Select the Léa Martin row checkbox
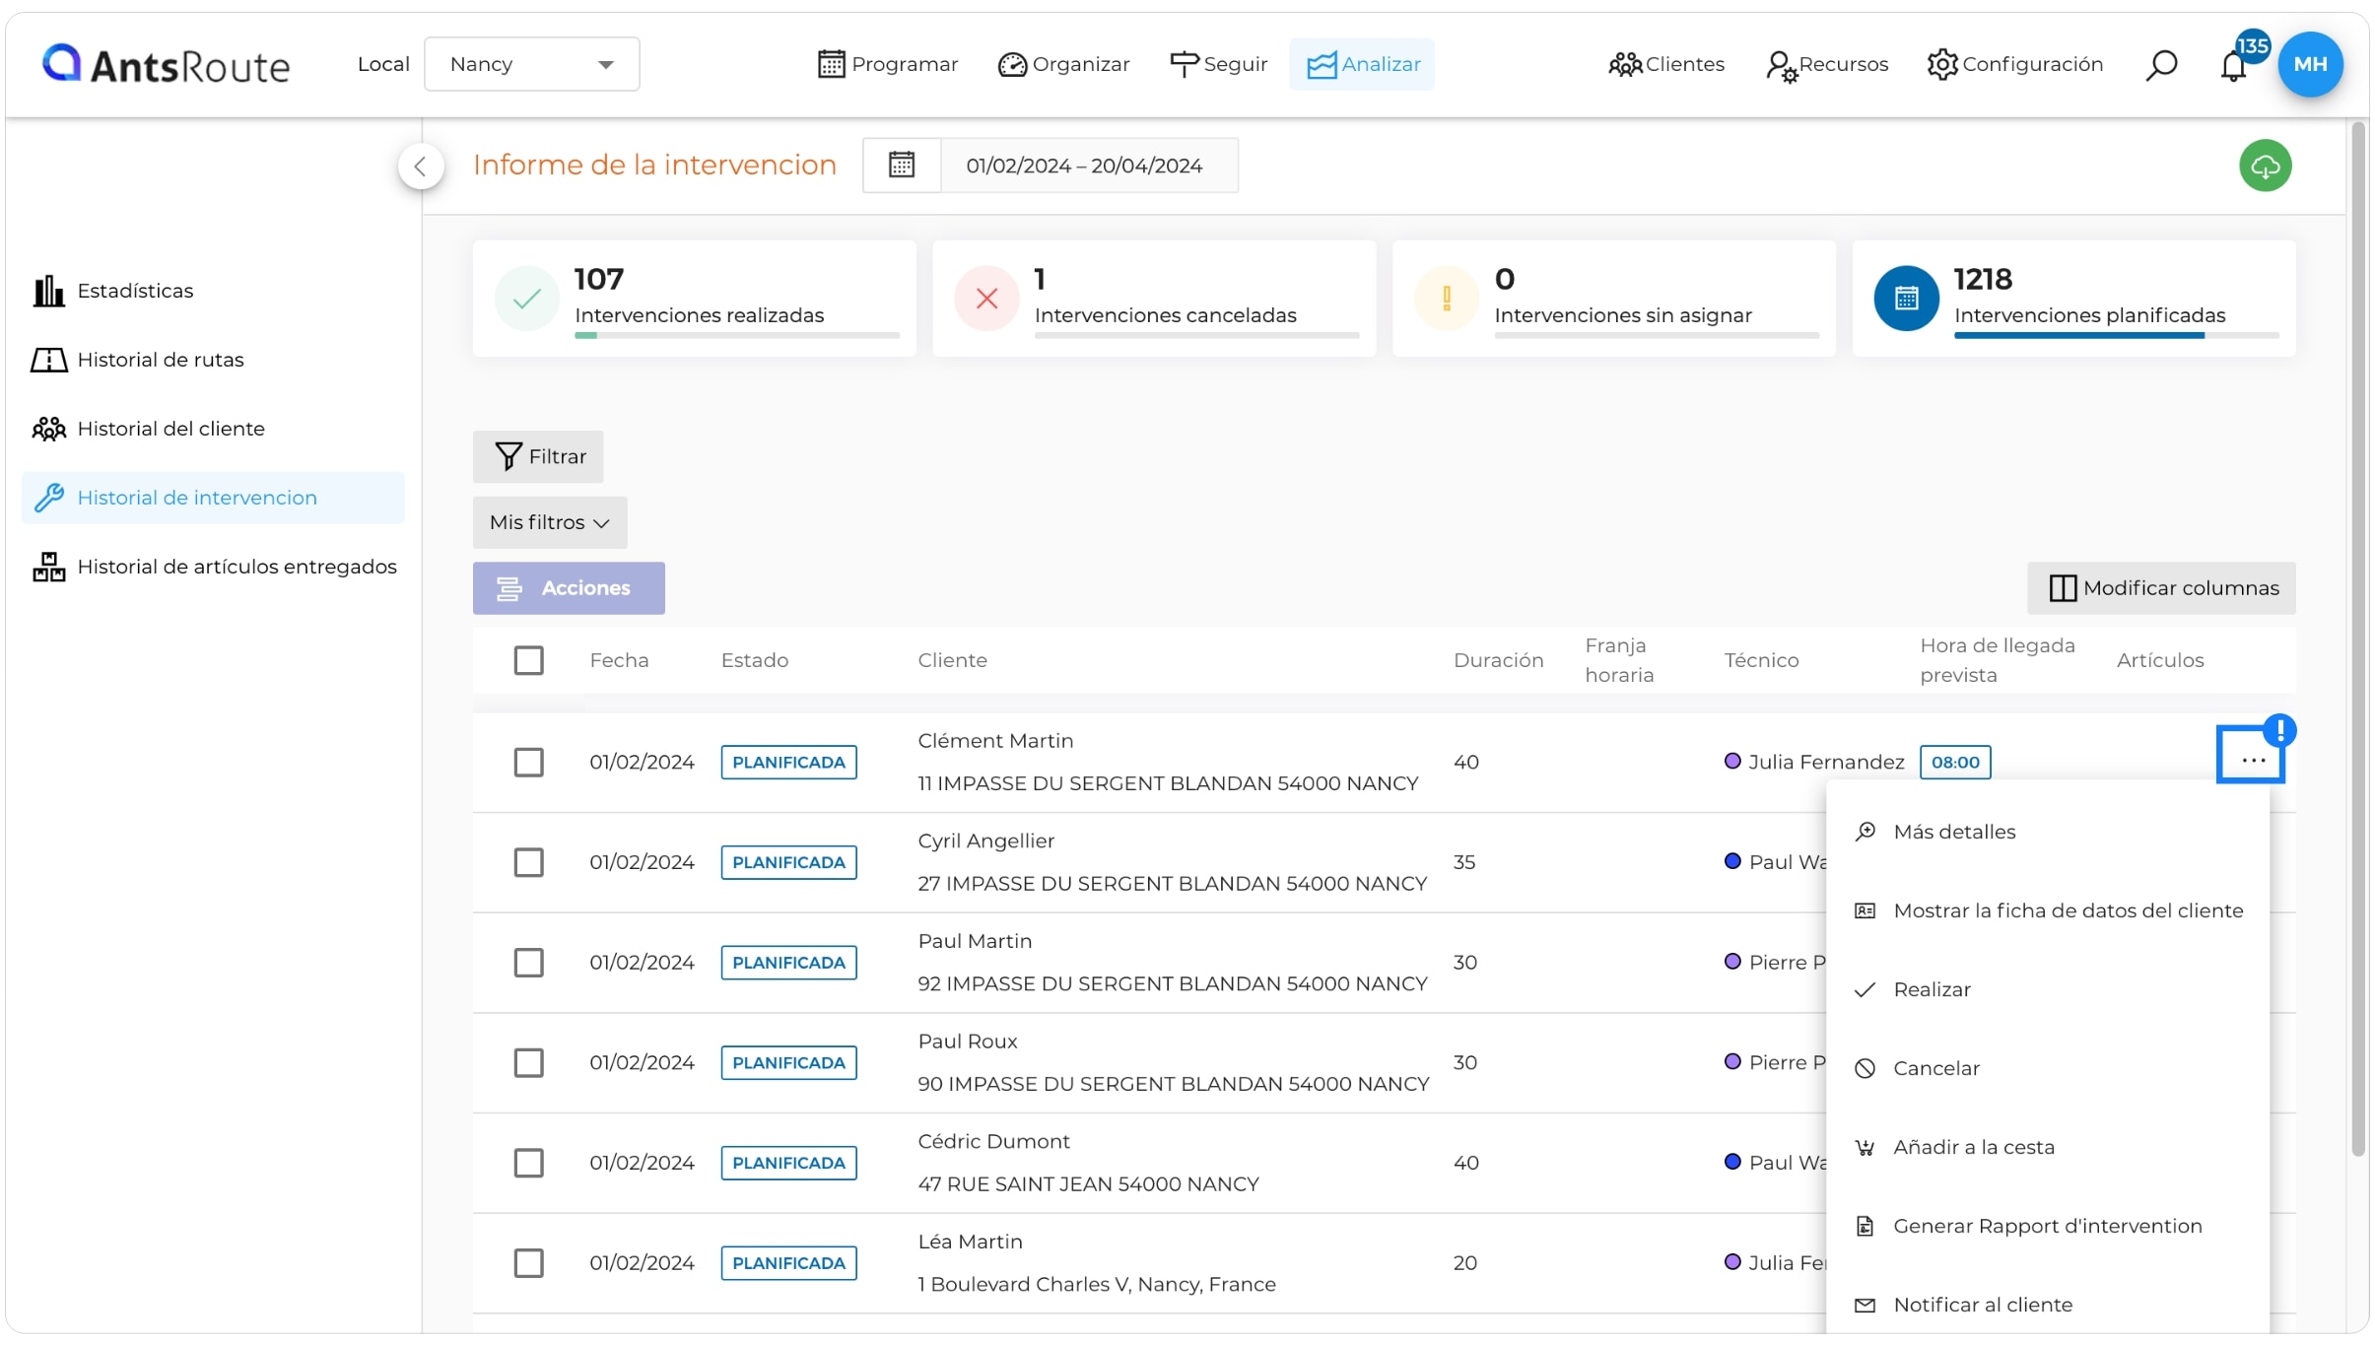This screenshot has width=2375, height=1345. pyautogui.click(x=528, y=1263)
